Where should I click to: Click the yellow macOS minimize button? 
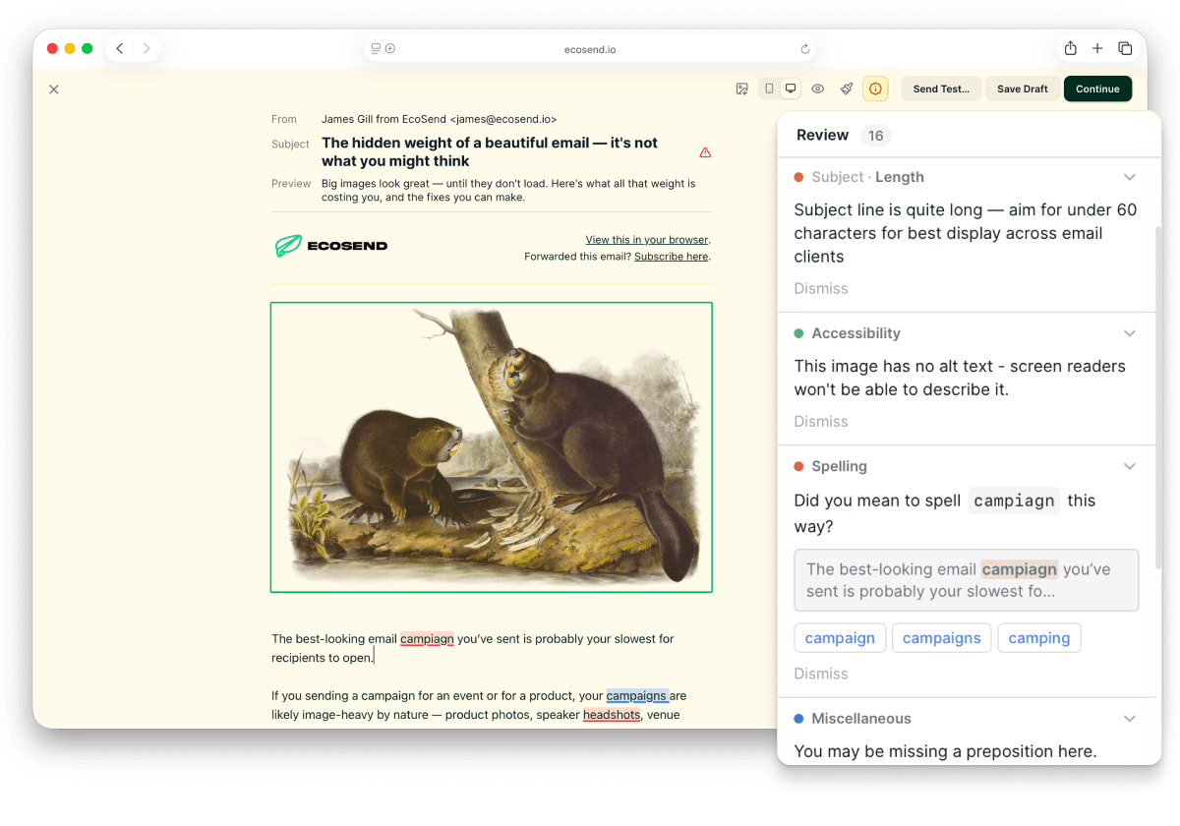tap(70, 48)
